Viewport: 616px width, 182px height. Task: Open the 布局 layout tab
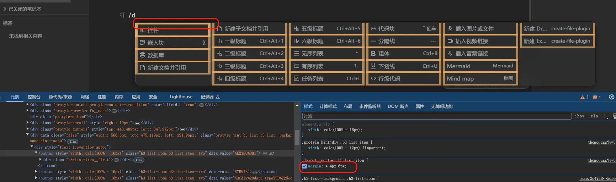click(x=348, y=106)
